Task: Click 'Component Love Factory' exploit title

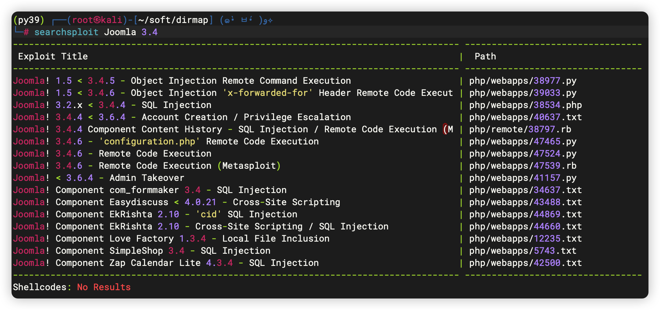Action: coord(115,239)
